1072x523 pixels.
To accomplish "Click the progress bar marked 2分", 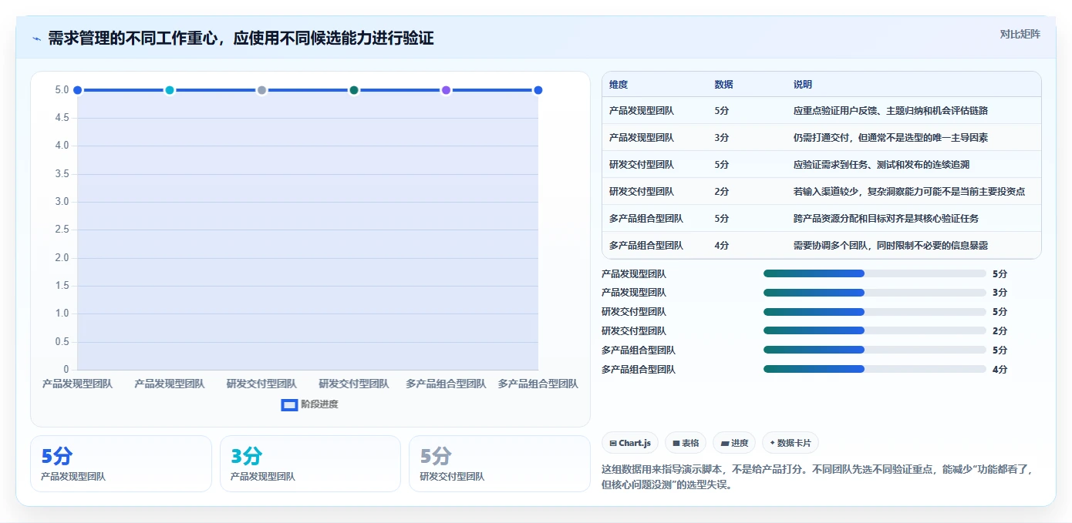I will point(875,331).
